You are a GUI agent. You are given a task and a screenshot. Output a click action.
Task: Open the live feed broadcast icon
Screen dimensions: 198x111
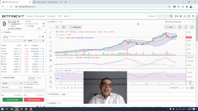pos(176,16)
